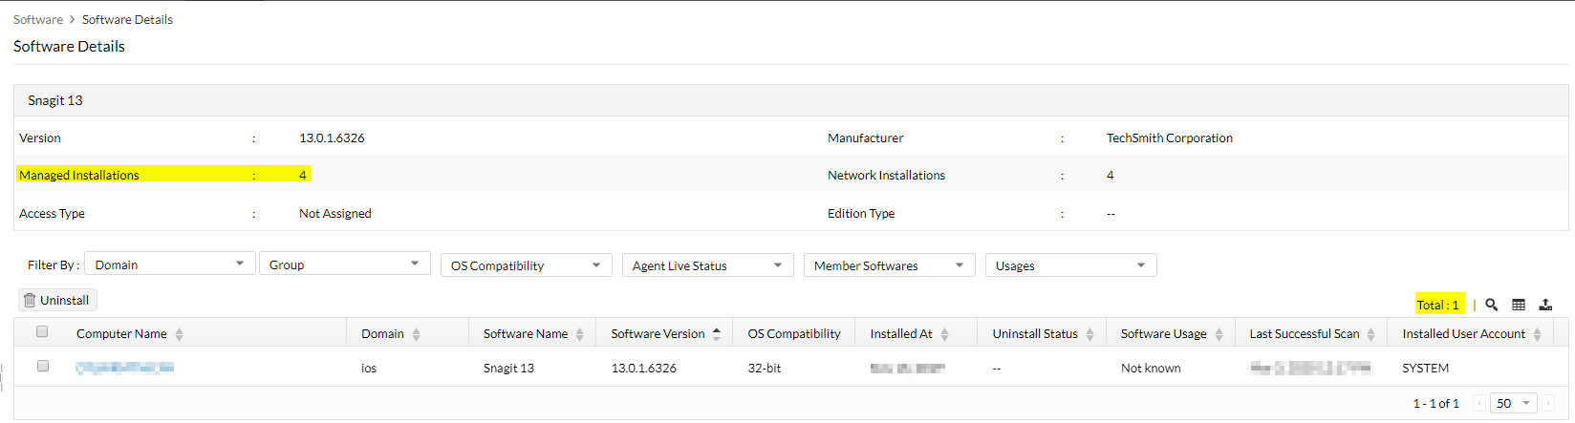Sort by Software Name column arrows
The image size is (1575, 423).
[x=579, y=334]
